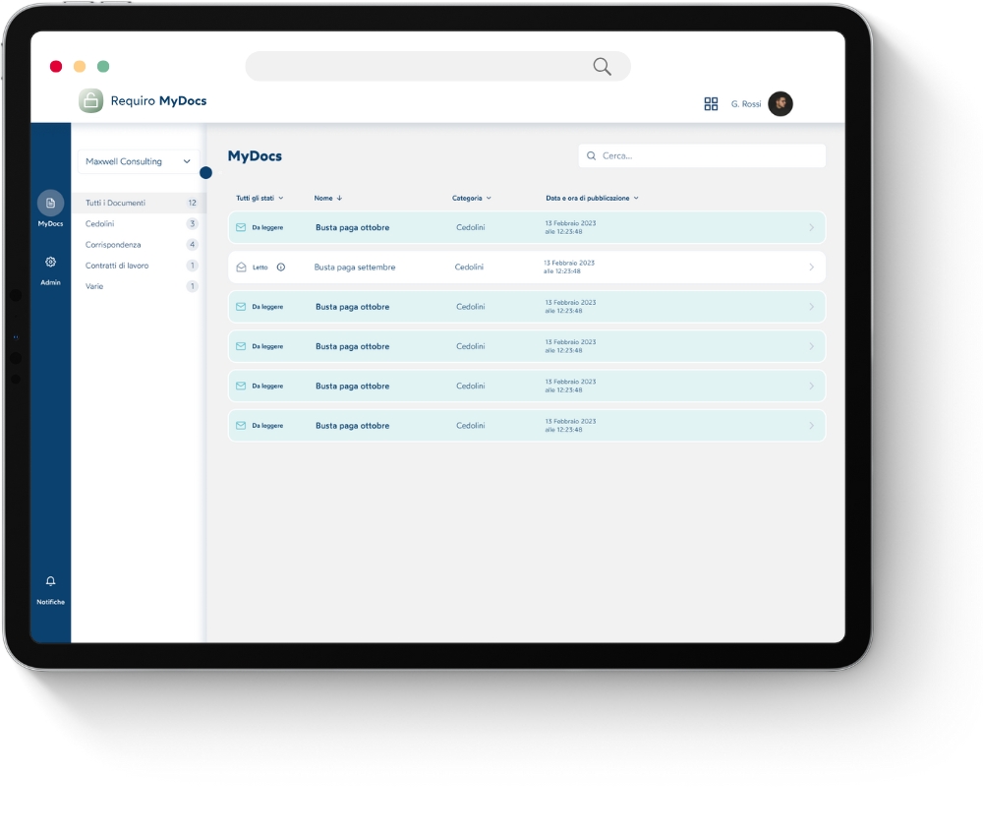Viewport: 983px width, 836px height.
Task: Select Tutti i Documenti category
Action: pos(138,203)
